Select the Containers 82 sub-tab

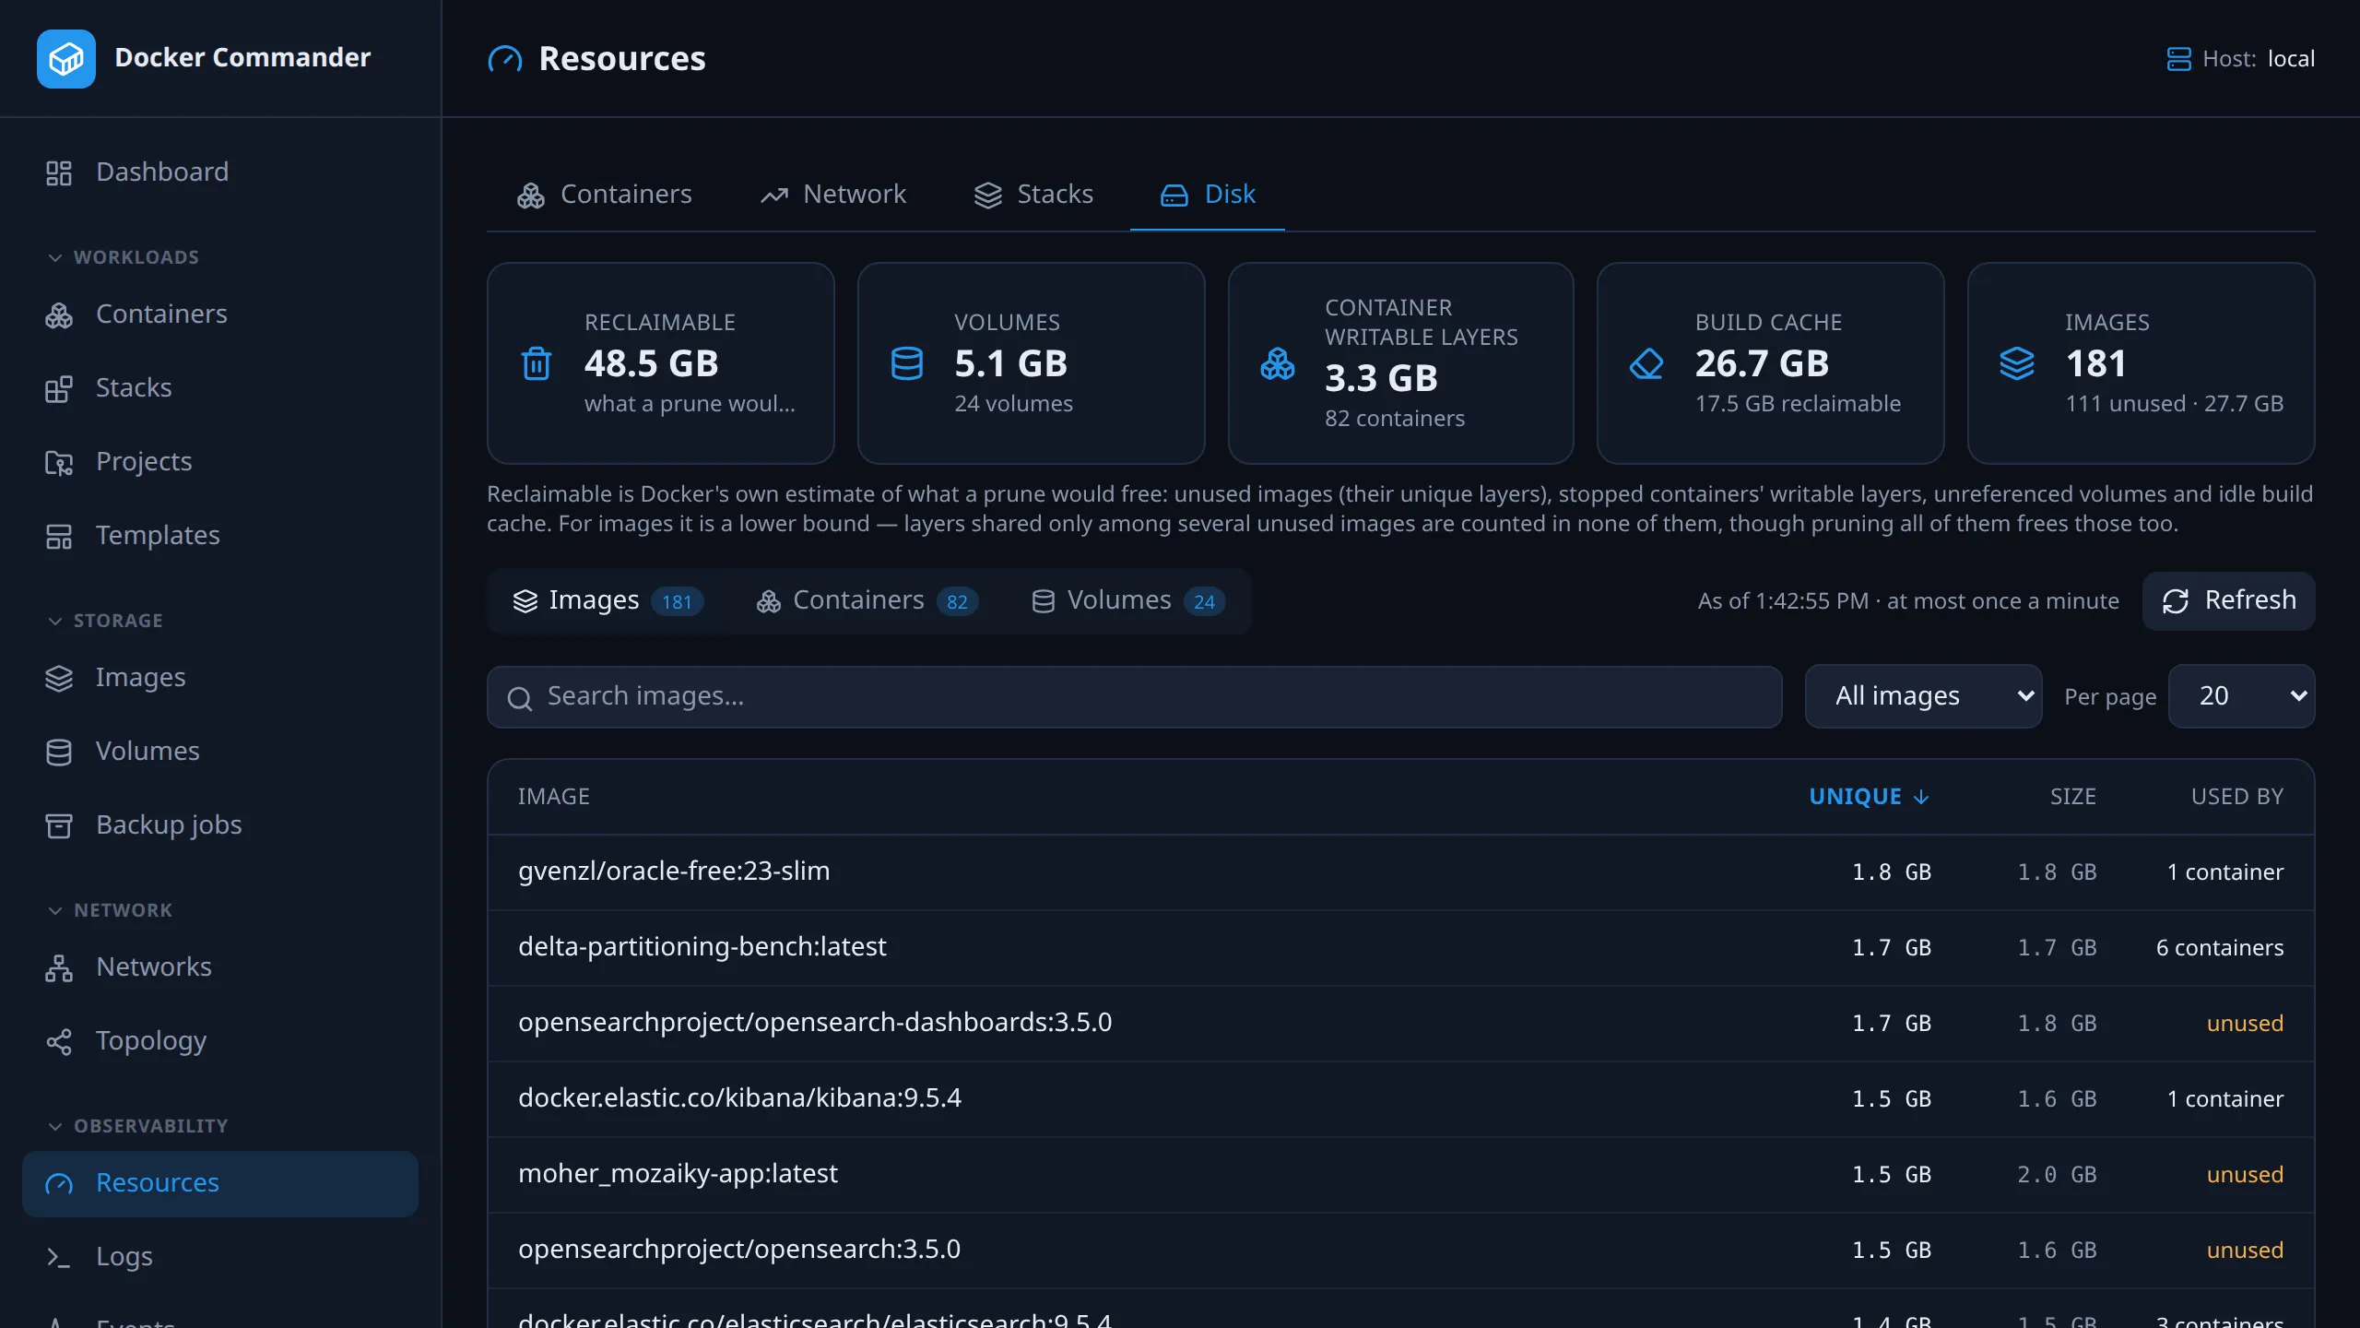click(867, 600)
